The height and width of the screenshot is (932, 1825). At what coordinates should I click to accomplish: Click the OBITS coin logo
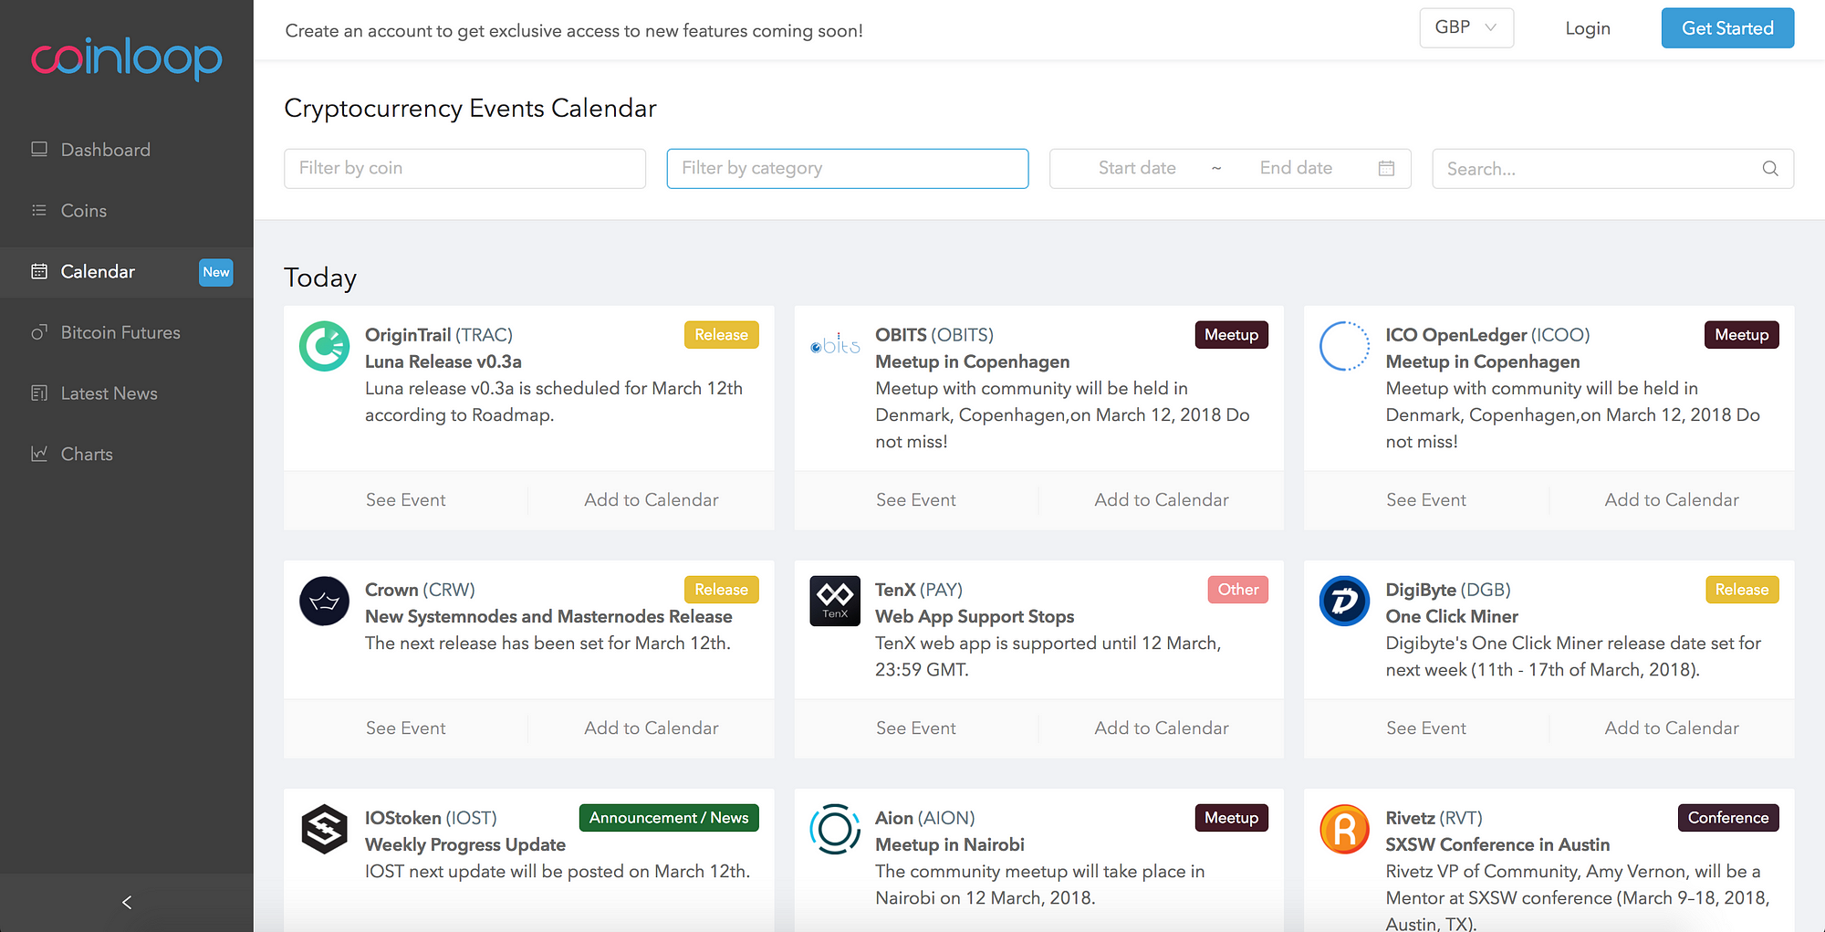(835, 346)
